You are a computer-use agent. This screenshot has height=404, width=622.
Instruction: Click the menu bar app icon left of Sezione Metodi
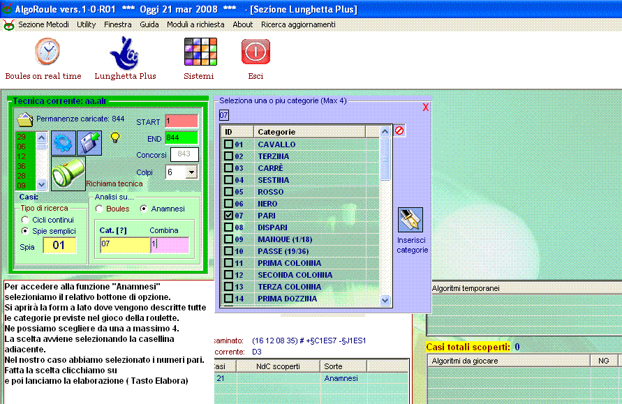point(8,25)
